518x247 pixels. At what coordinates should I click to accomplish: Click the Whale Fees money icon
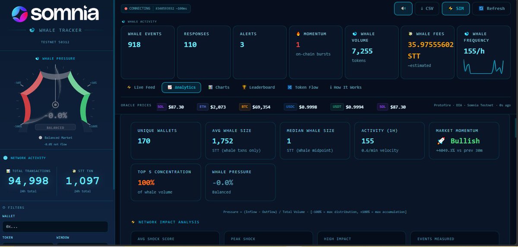410,34
